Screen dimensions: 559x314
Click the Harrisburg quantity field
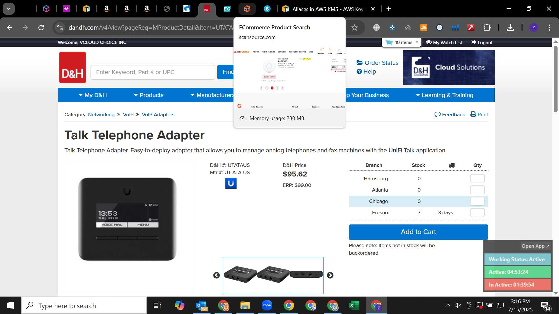coord(477,179)
